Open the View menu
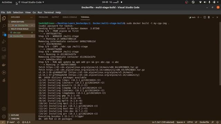221x124 pixels. (x=28, y=12)
